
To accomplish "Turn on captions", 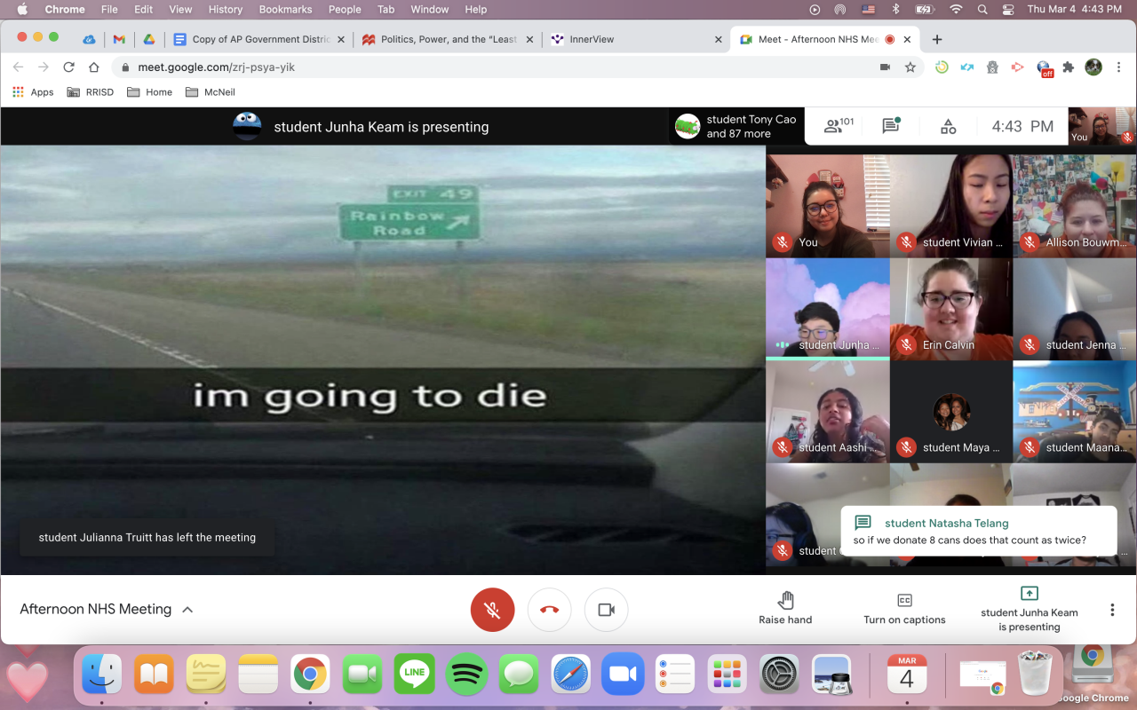I will click(904, 609).
